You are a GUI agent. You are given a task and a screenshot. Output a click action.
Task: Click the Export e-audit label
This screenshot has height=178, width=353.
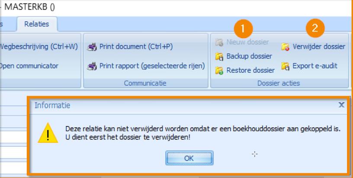pyautogui.click(x=314, y=66)
